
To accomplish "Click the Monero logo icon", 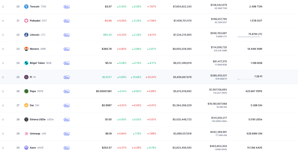I will pos(26,49).
